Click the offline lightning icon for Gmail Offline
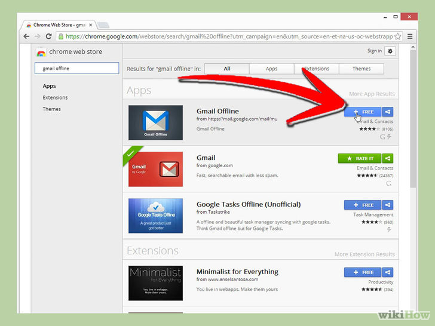The height and width of the screenshot is (326, 435). [389, 136]
